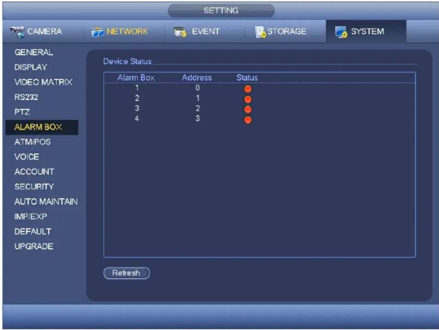Viewport: 439px width, 330px height.
Task: Select RS232 in sidebar
Action: click(26, 97)
